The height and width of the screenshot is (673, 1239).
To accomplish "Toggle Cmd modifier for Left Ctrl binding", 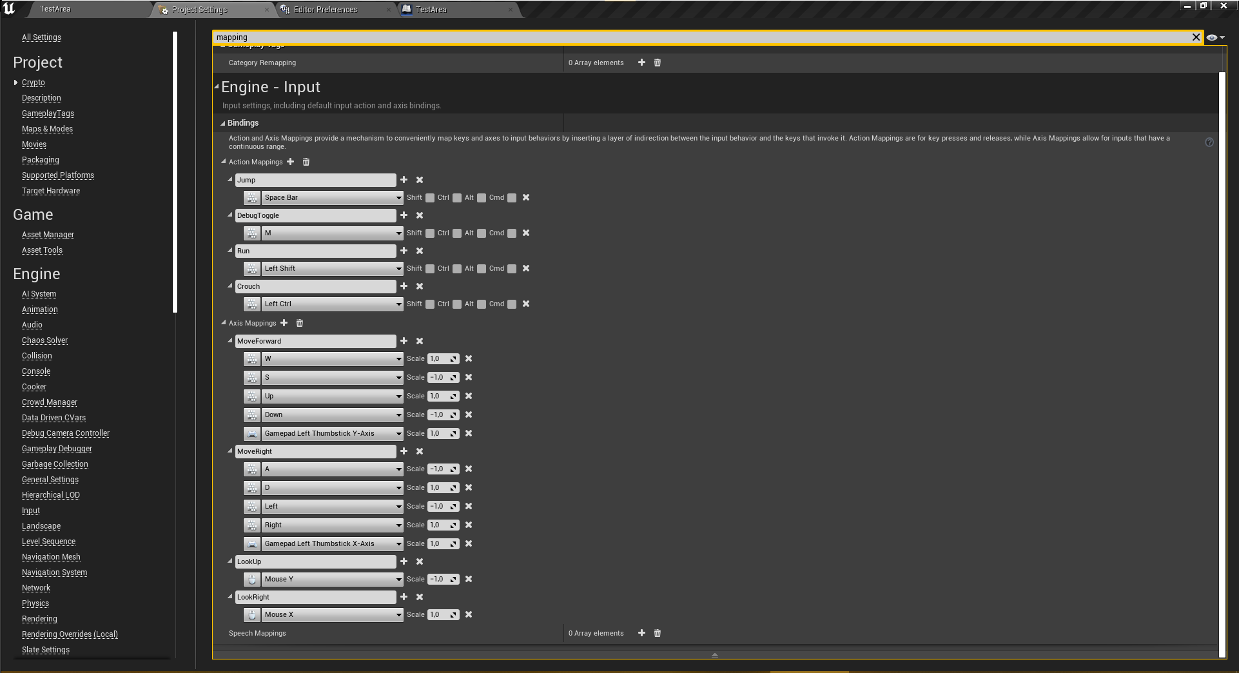I will pos(512,304).
